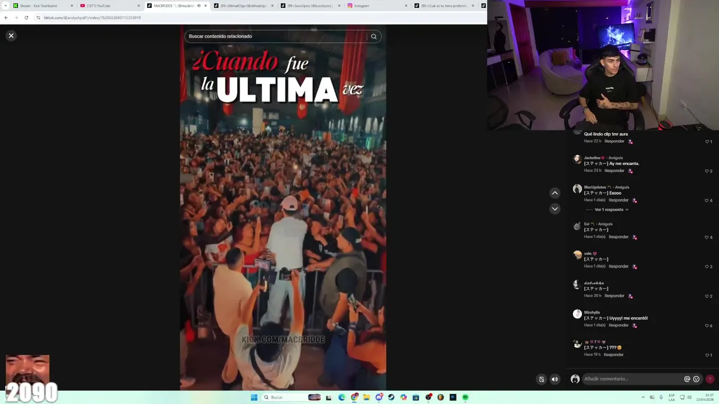The image size is (719, 404).
Task: Switch to 'Stream - Kick Dashboard' tab
Action: pyautogui.click(x=43, y=6)
